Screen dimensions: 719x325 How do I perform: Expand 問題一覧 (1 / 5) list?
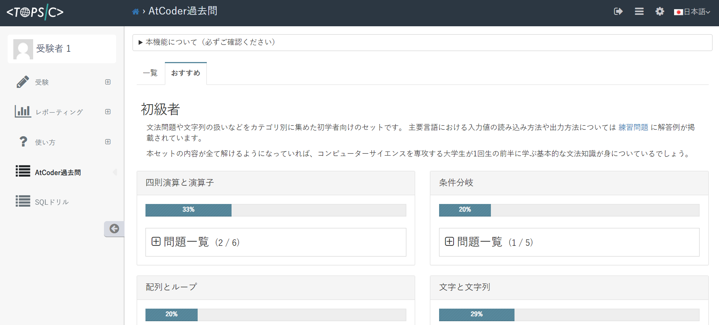pos(569,242)
